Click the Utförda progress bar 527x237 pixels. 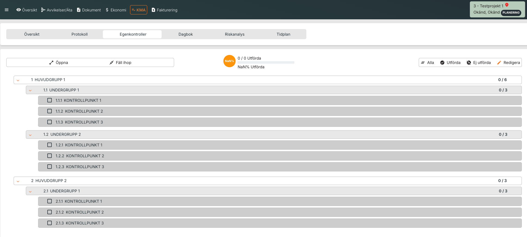266,63
